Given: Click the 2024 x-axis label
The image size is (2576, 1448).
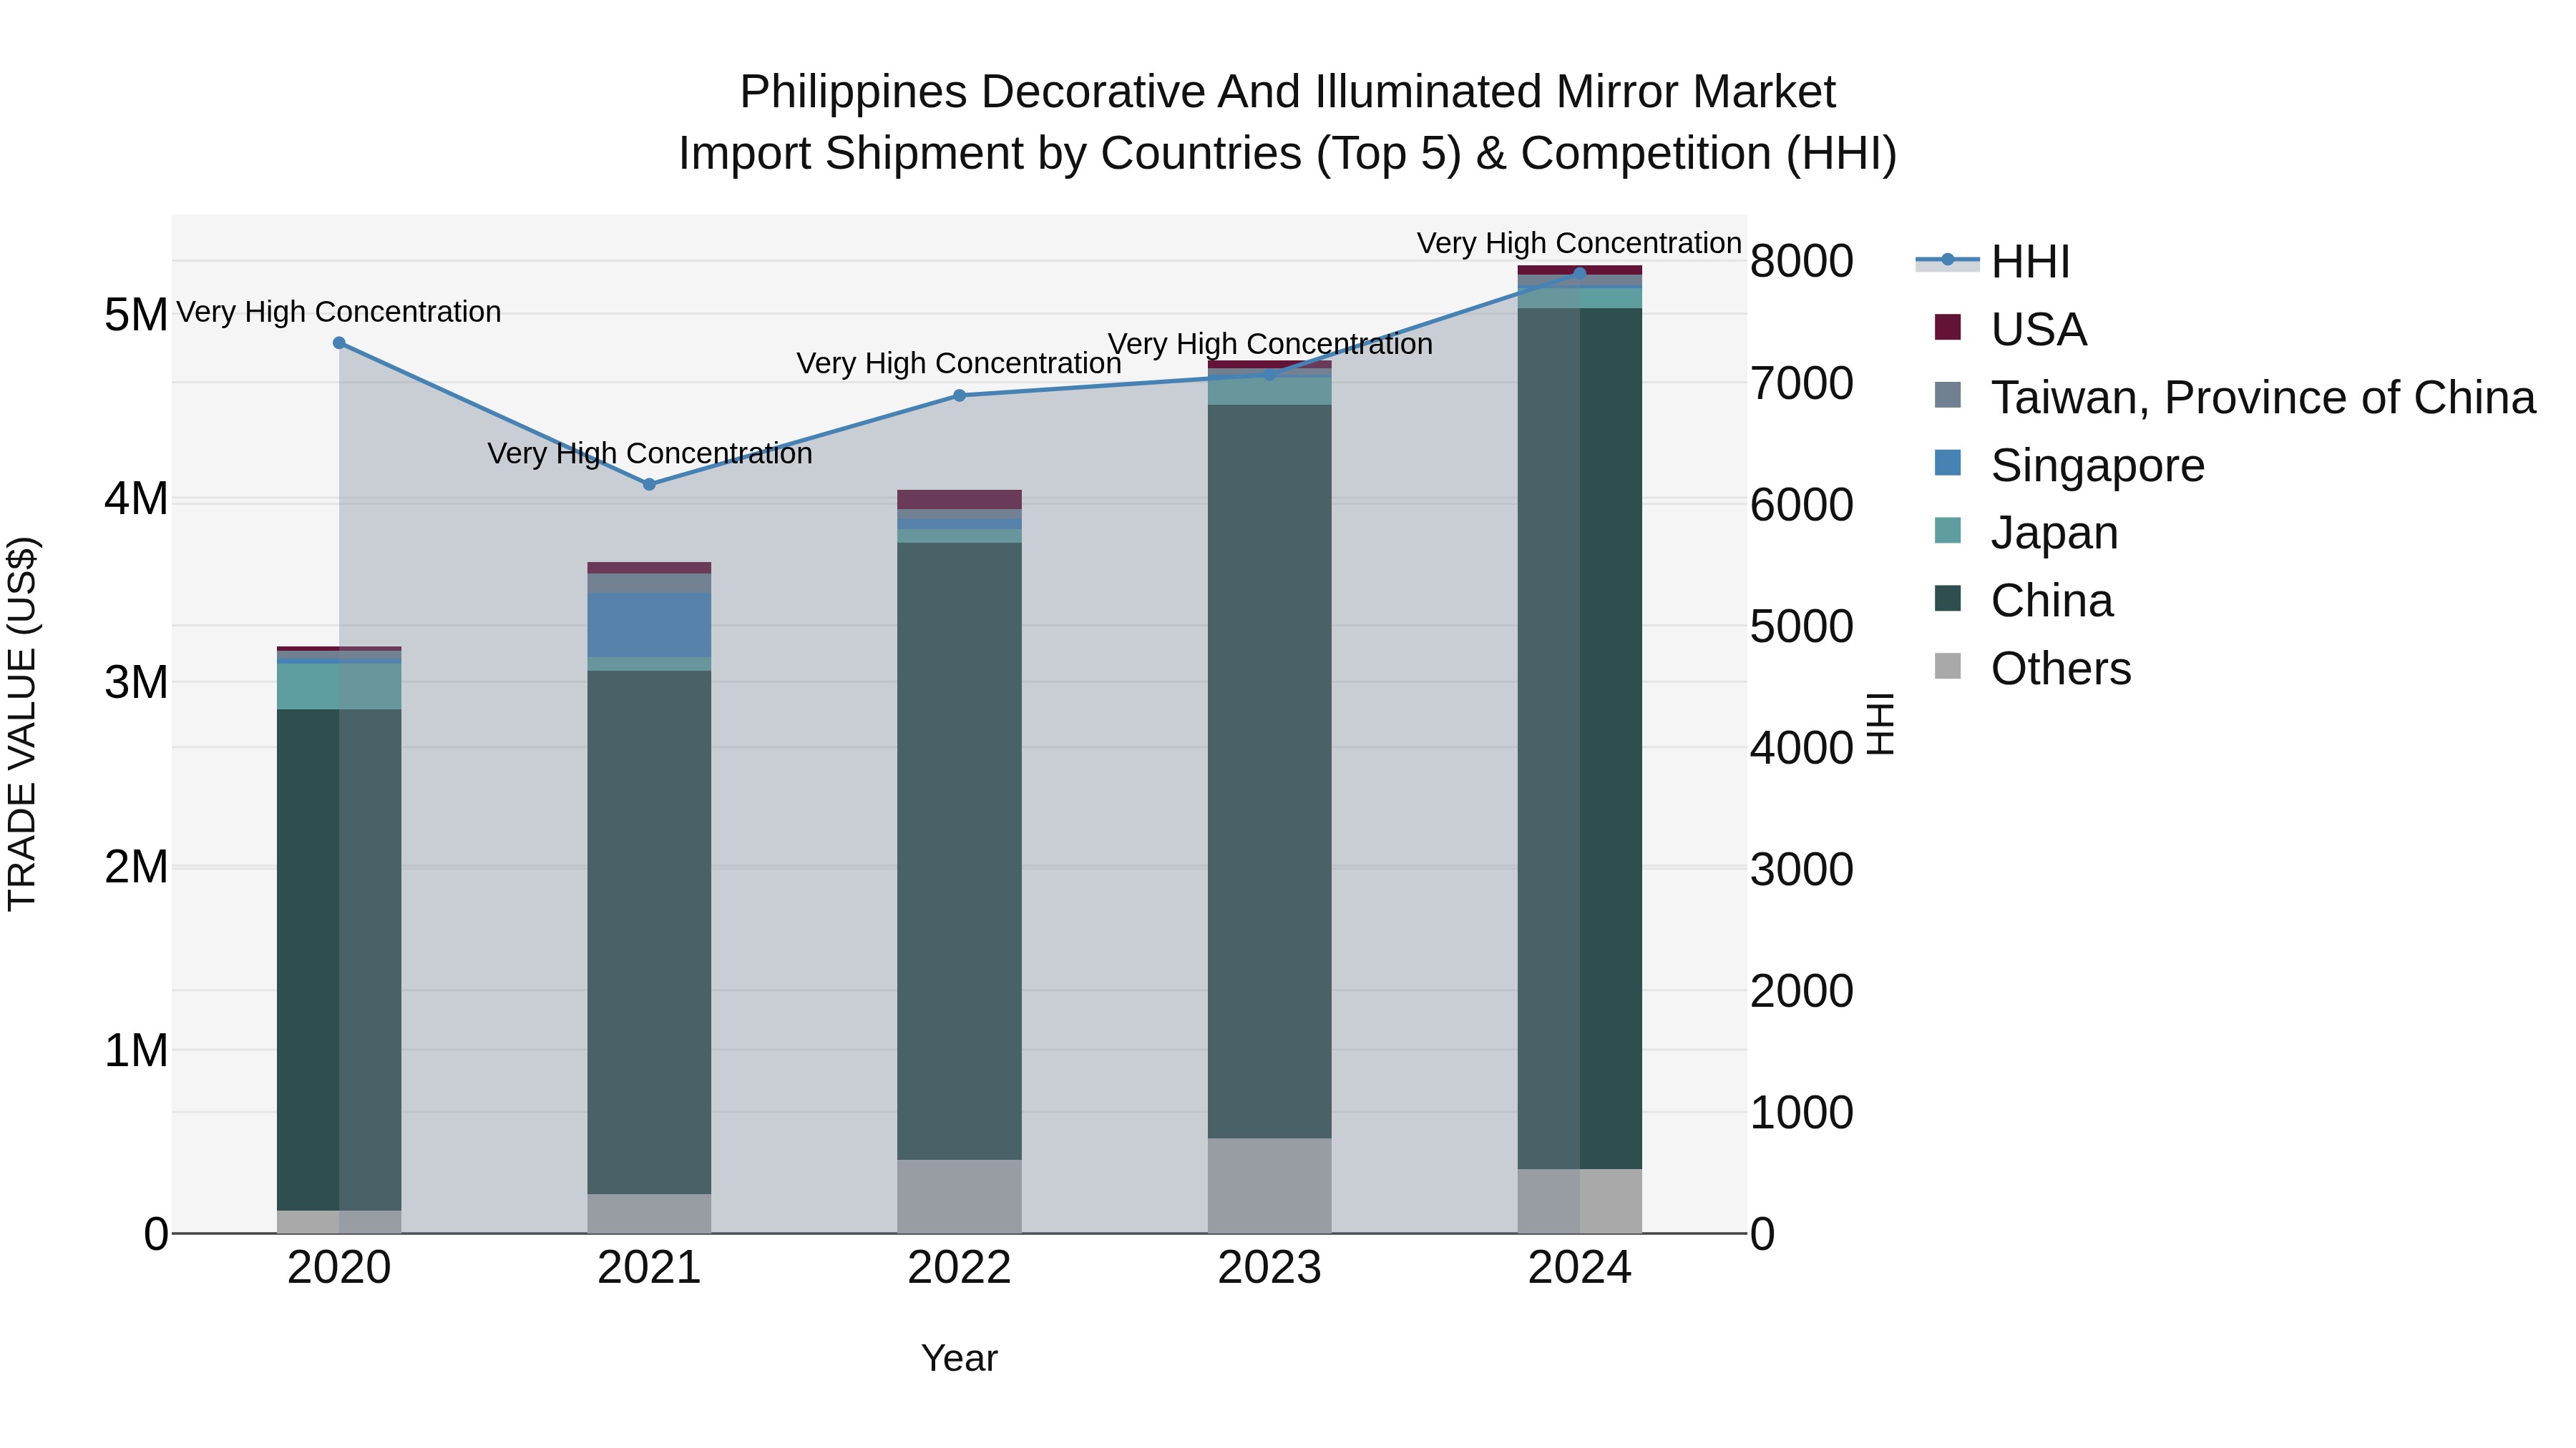Looking at the screenshot, I should tap(1580, 1268).
